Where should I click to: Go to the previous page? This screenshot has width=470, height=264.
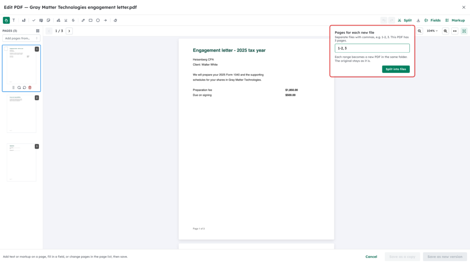[49, 31]
